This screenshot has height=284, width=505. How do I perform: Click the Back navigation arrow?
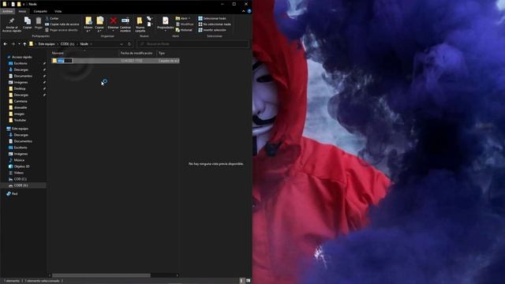pyautogui.click(x=6, y=44)
